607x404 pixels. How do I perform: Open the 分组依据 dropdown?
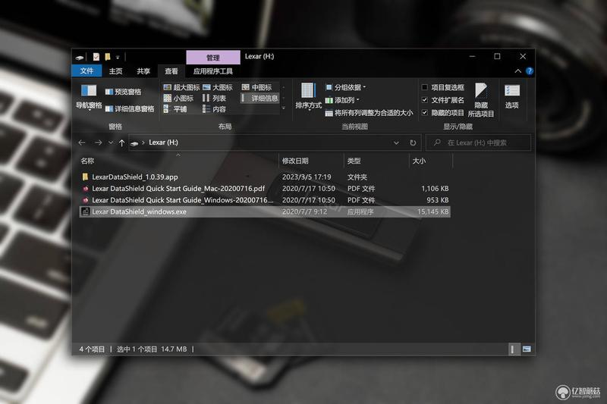tap(346, 87)
